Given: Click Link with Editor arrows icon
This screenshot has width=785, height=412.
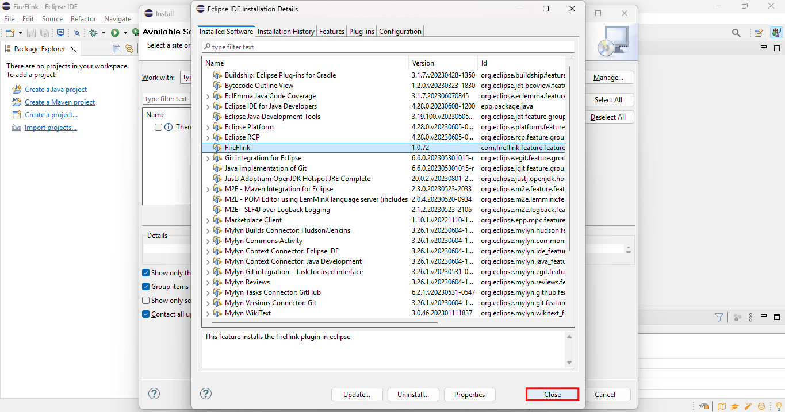Looking at the screenshot, I should (129, 49).
